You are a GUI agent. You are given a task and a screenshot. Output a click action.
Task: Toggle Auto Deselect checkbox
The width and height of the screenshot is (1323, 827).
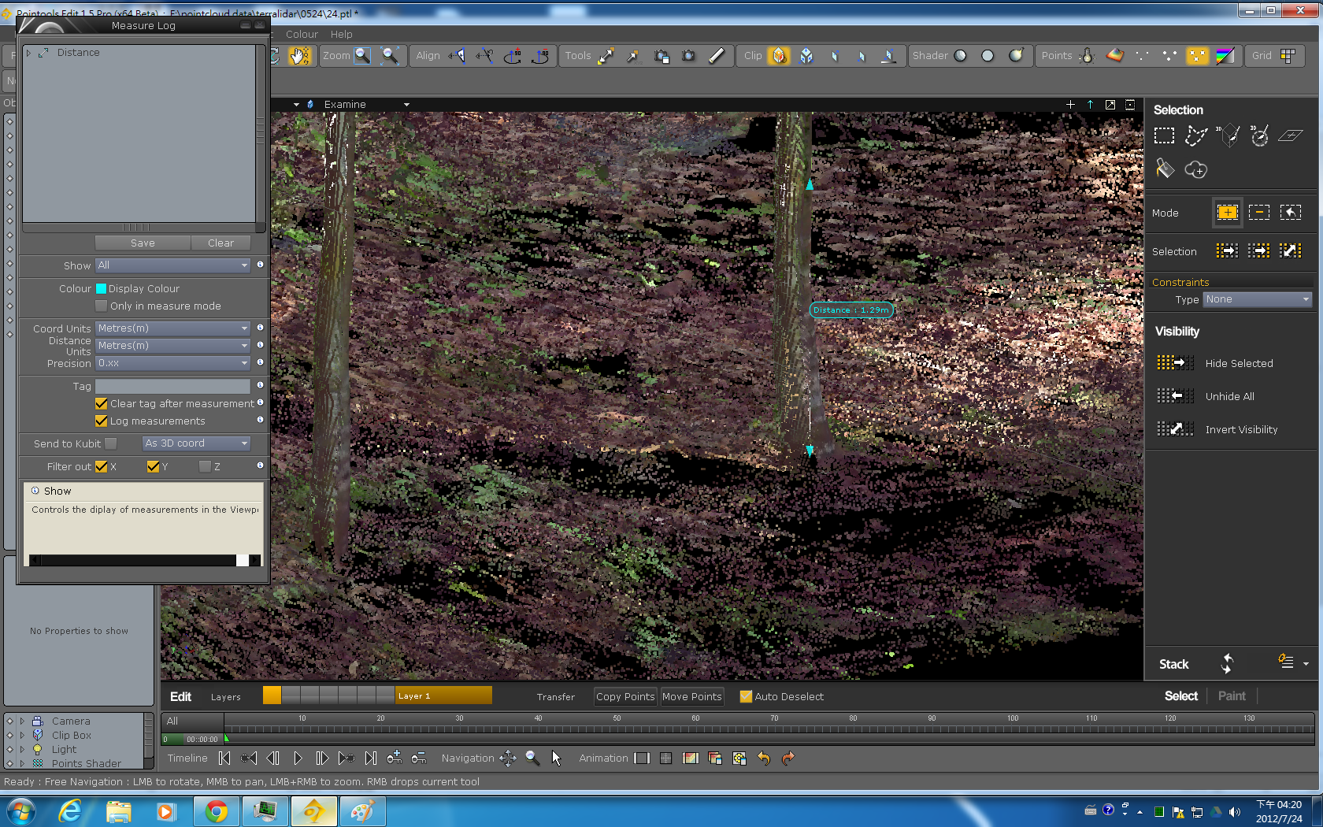click(746, 696)
